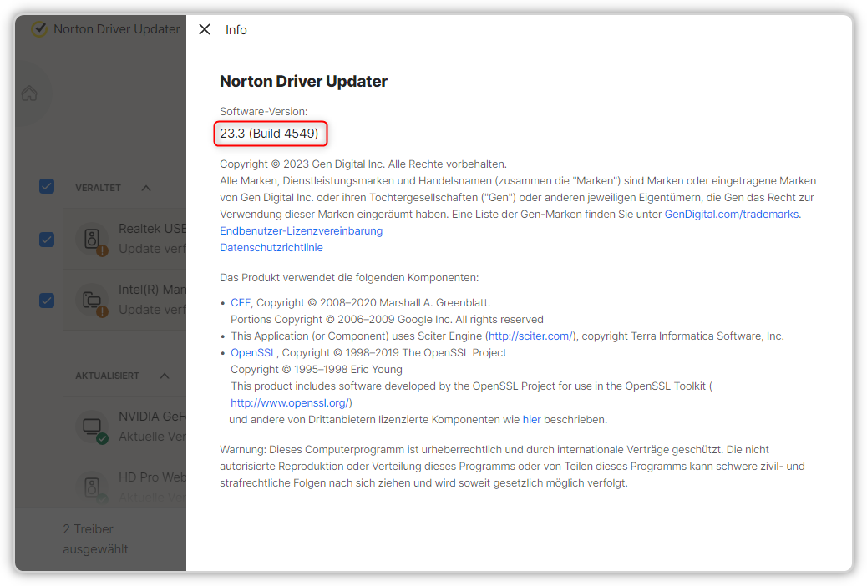
Task: Click the Norton Driver Updater heading in Info
Action: (x=303, y=81)
